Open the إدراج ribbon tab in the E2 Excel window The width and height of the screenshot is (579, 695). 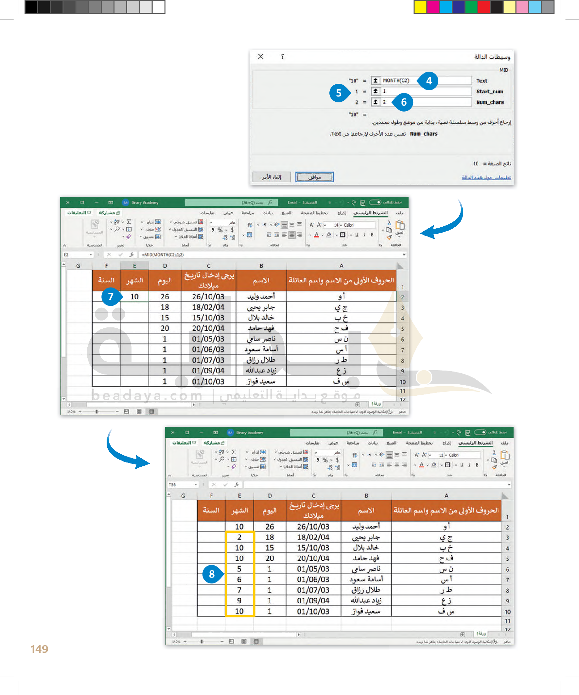341,213
